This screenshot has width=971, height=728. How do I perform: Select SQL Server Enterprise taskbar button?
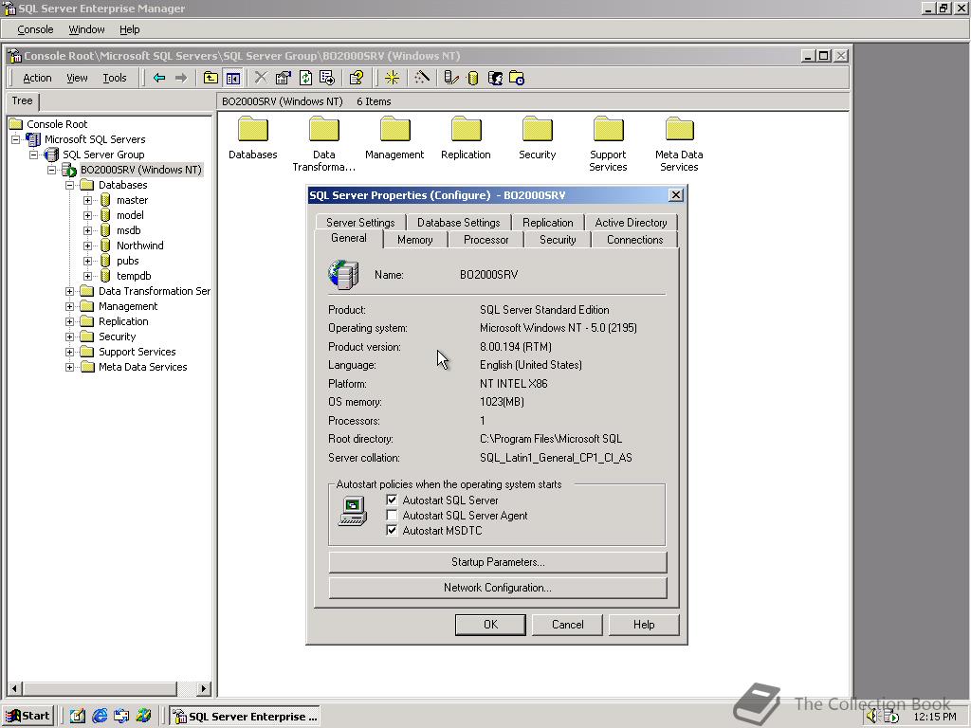[x=246, y=717]
